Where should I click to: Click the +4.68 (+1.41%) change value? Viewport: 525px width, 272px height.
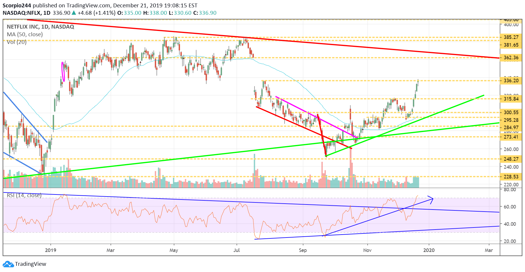click(x=97, y=13)
